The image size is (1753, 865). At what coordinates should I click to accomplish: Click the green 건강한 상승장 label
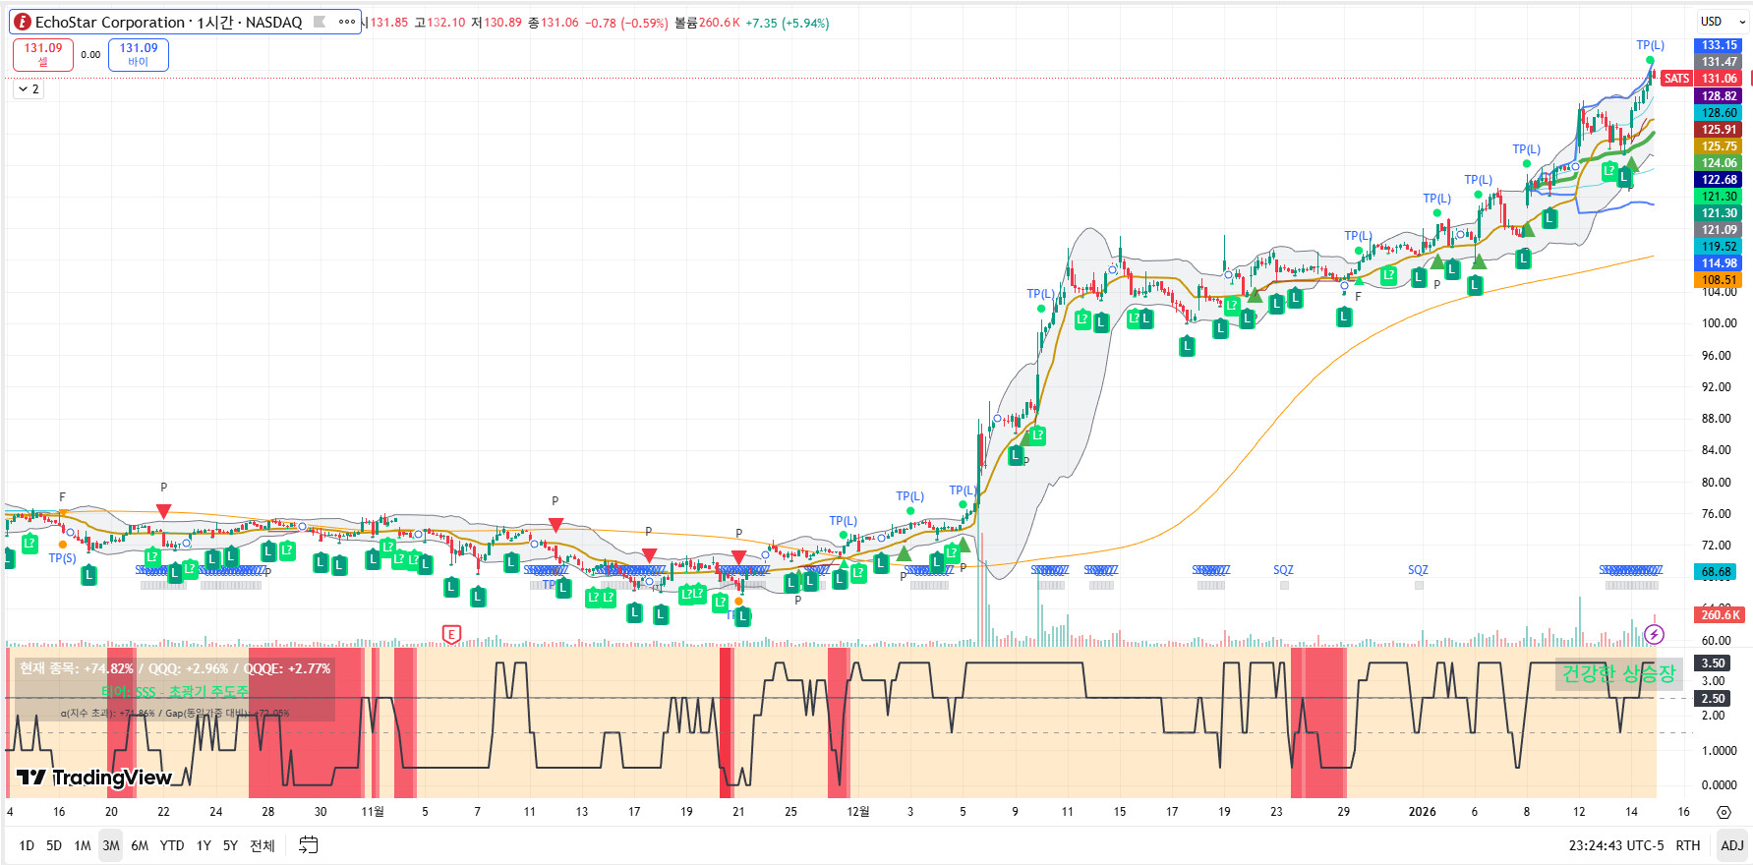coord(1618,674)
